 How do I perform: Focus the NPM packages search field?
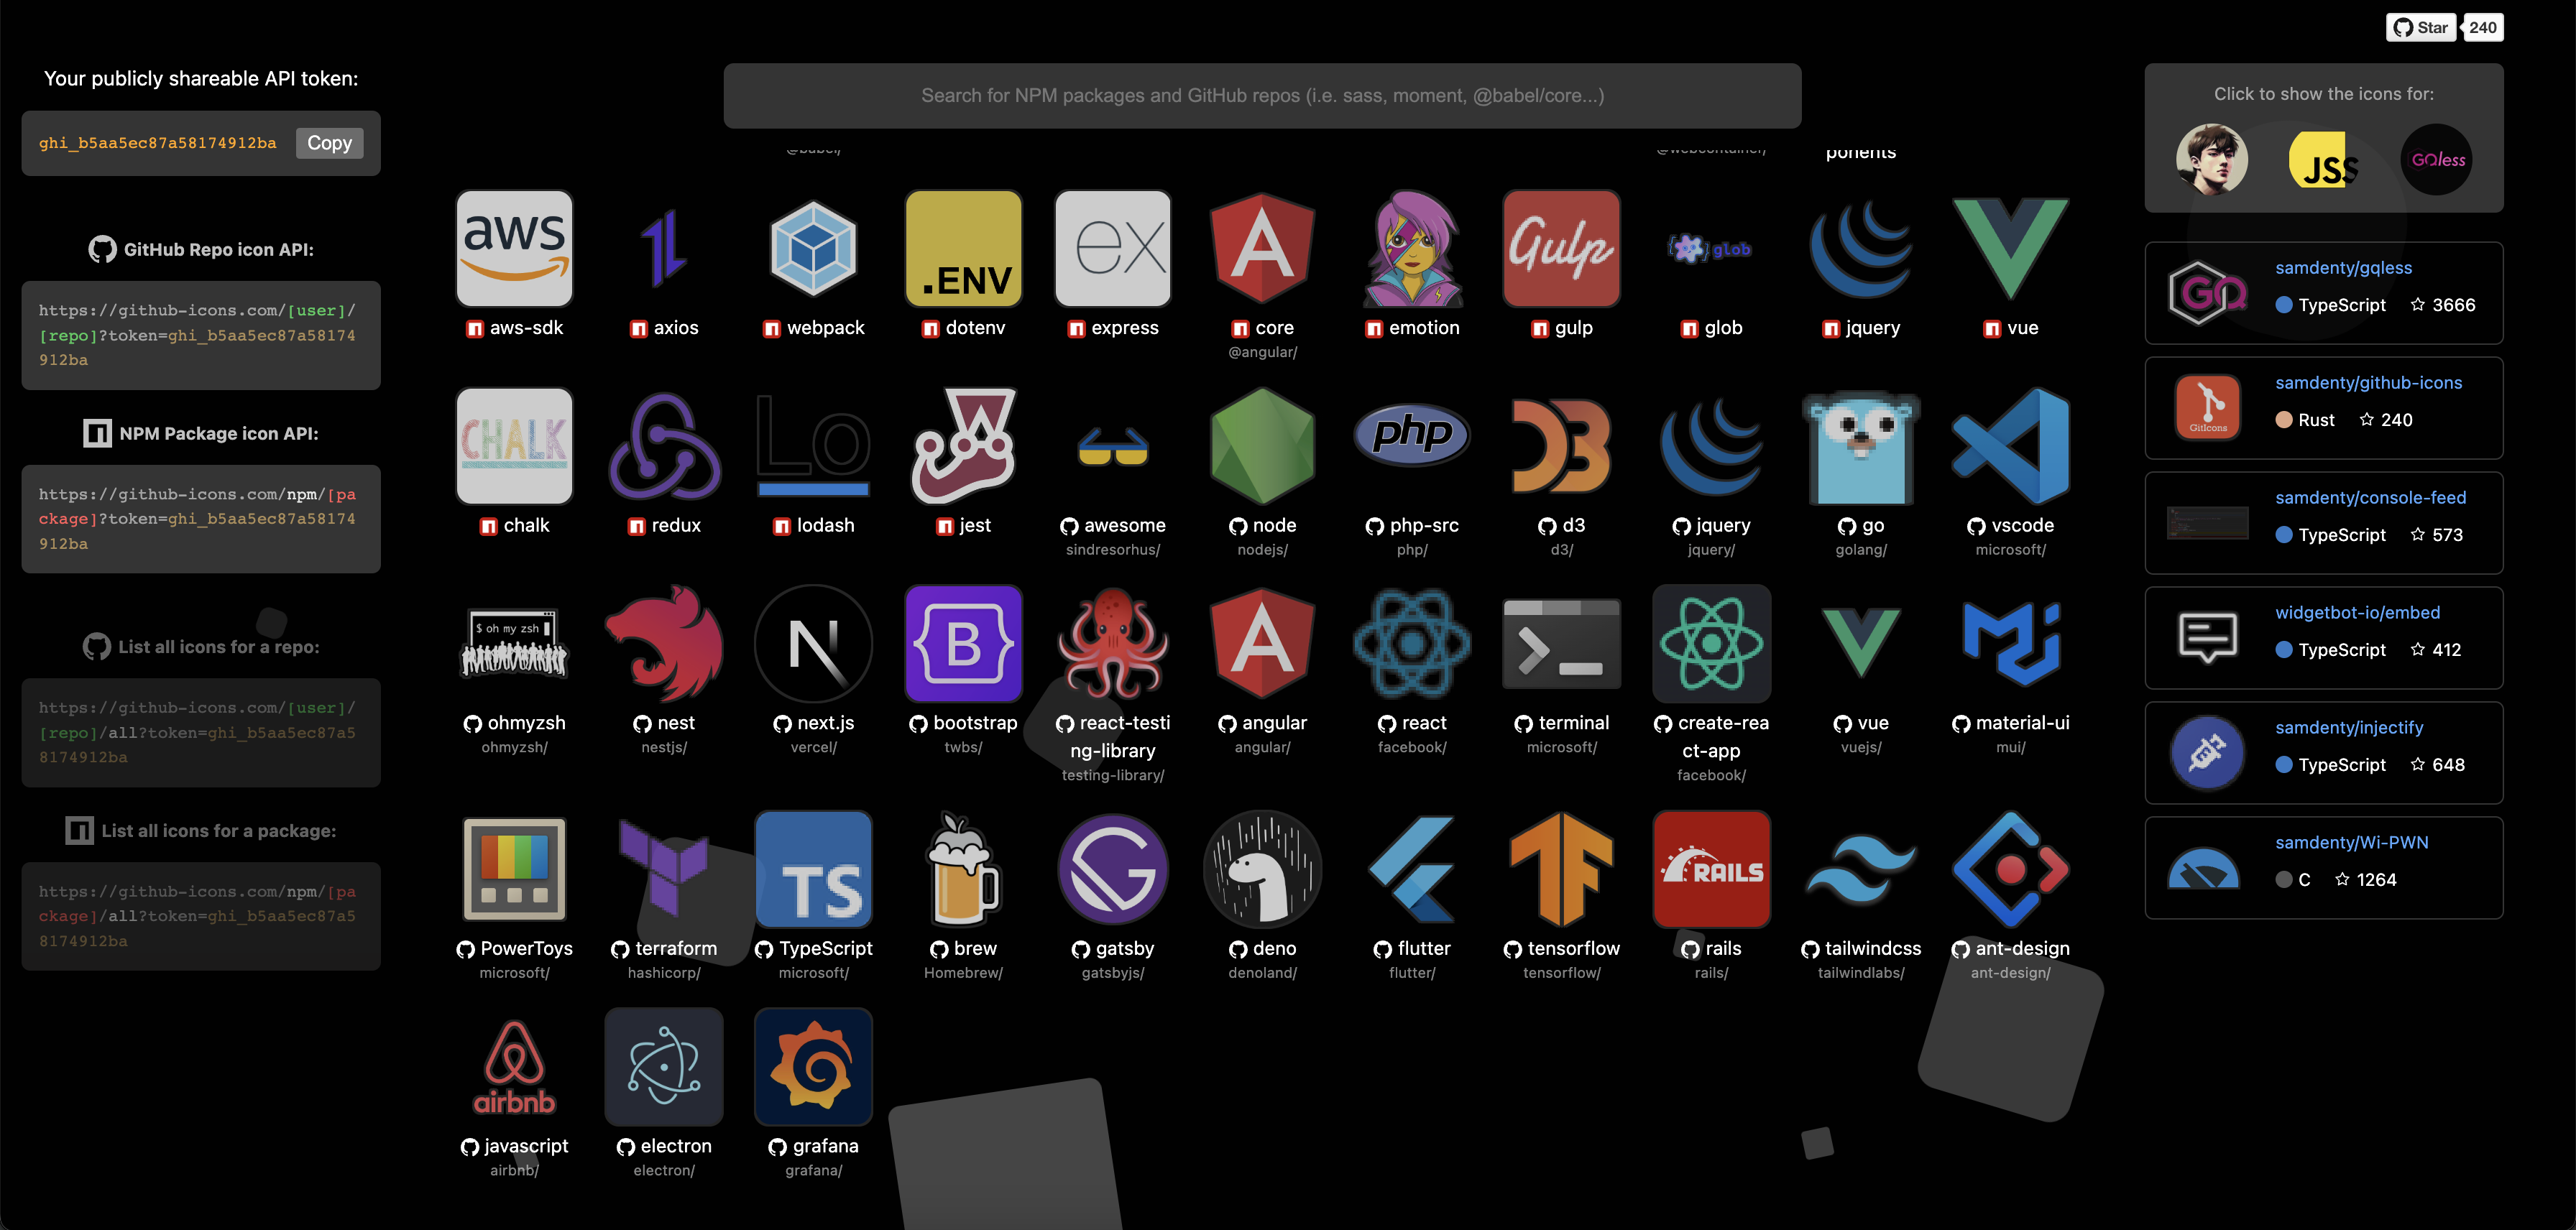coord(1262,96)
